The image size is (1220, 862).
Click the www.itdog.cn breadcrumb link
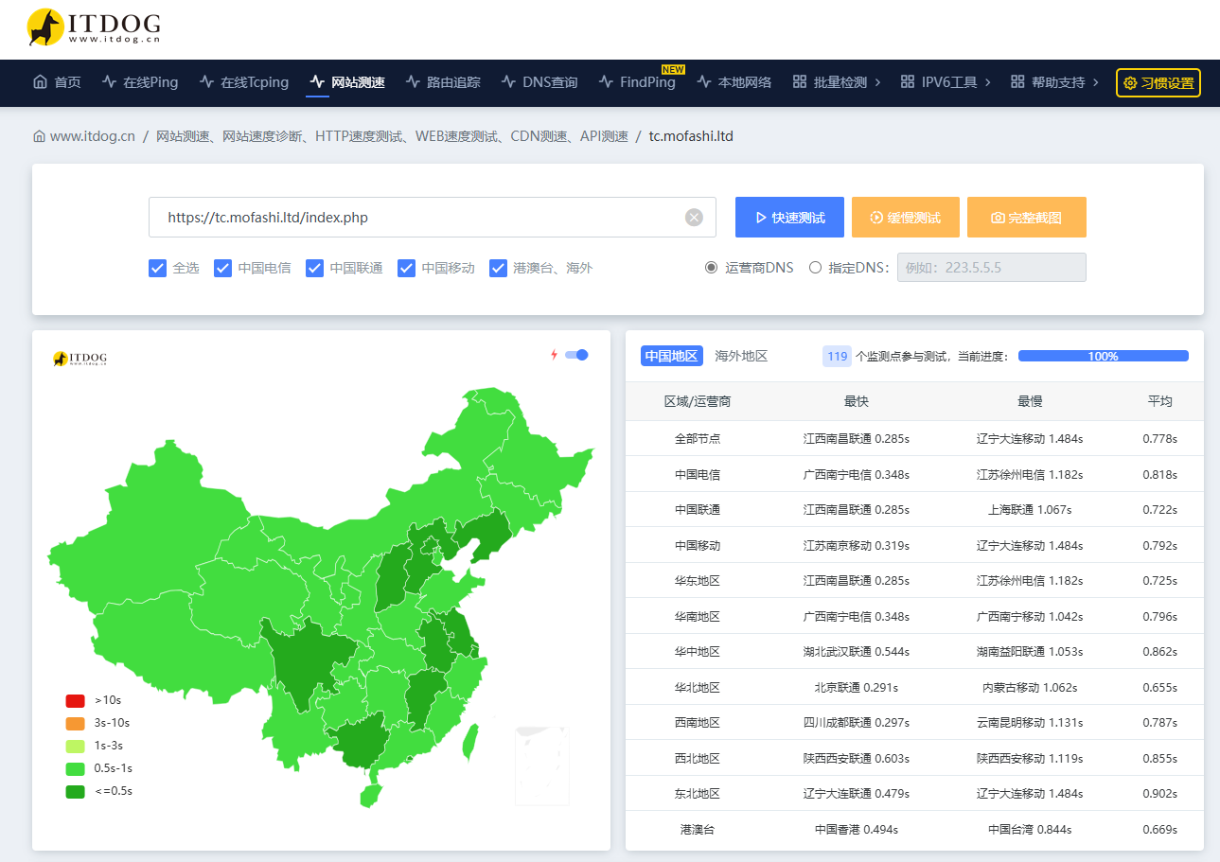[93, 136]
